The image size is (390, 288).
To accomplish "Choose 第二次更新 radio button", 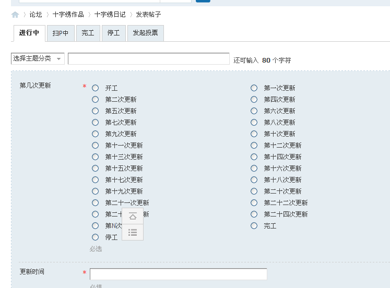I will coord(95,100).
